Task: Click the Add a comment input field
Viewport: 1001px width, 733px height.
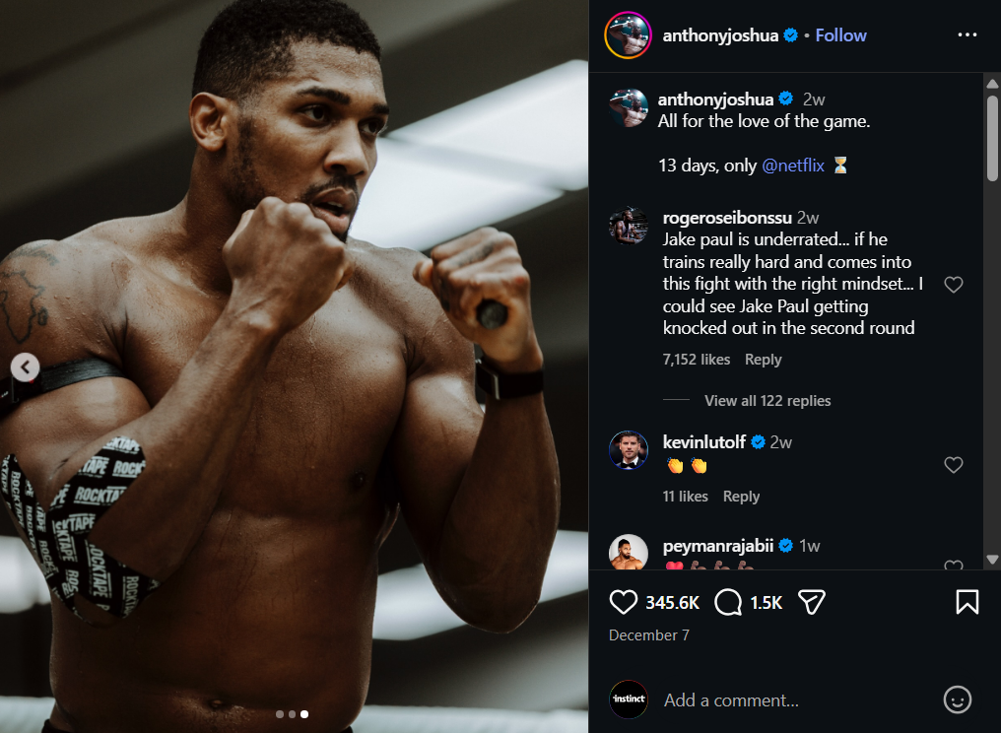Action: tap(788, 700)
